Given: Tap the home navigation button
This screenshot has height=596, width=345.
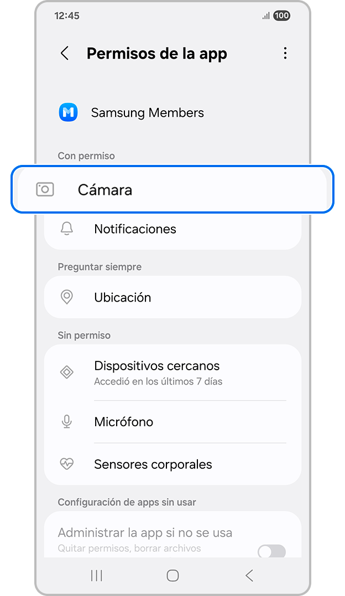Looking at the screenshot, I should coord(172,576).
